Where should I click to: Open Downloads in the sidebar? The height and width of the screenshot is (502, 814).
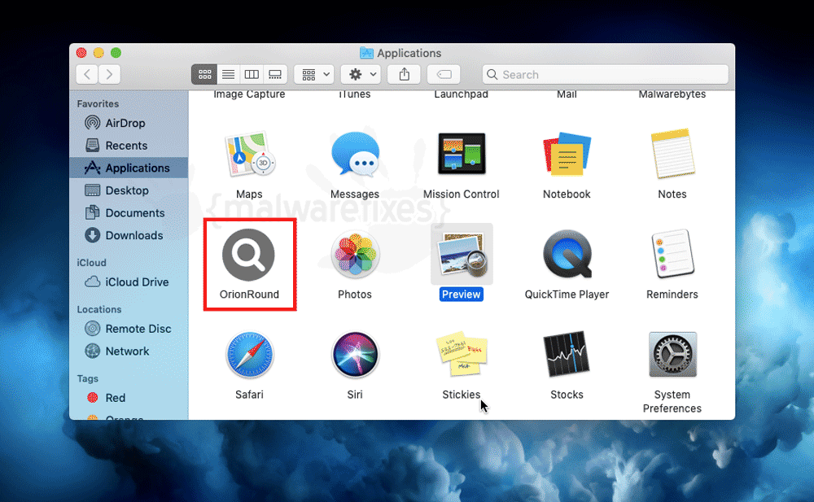click(129, 235)
